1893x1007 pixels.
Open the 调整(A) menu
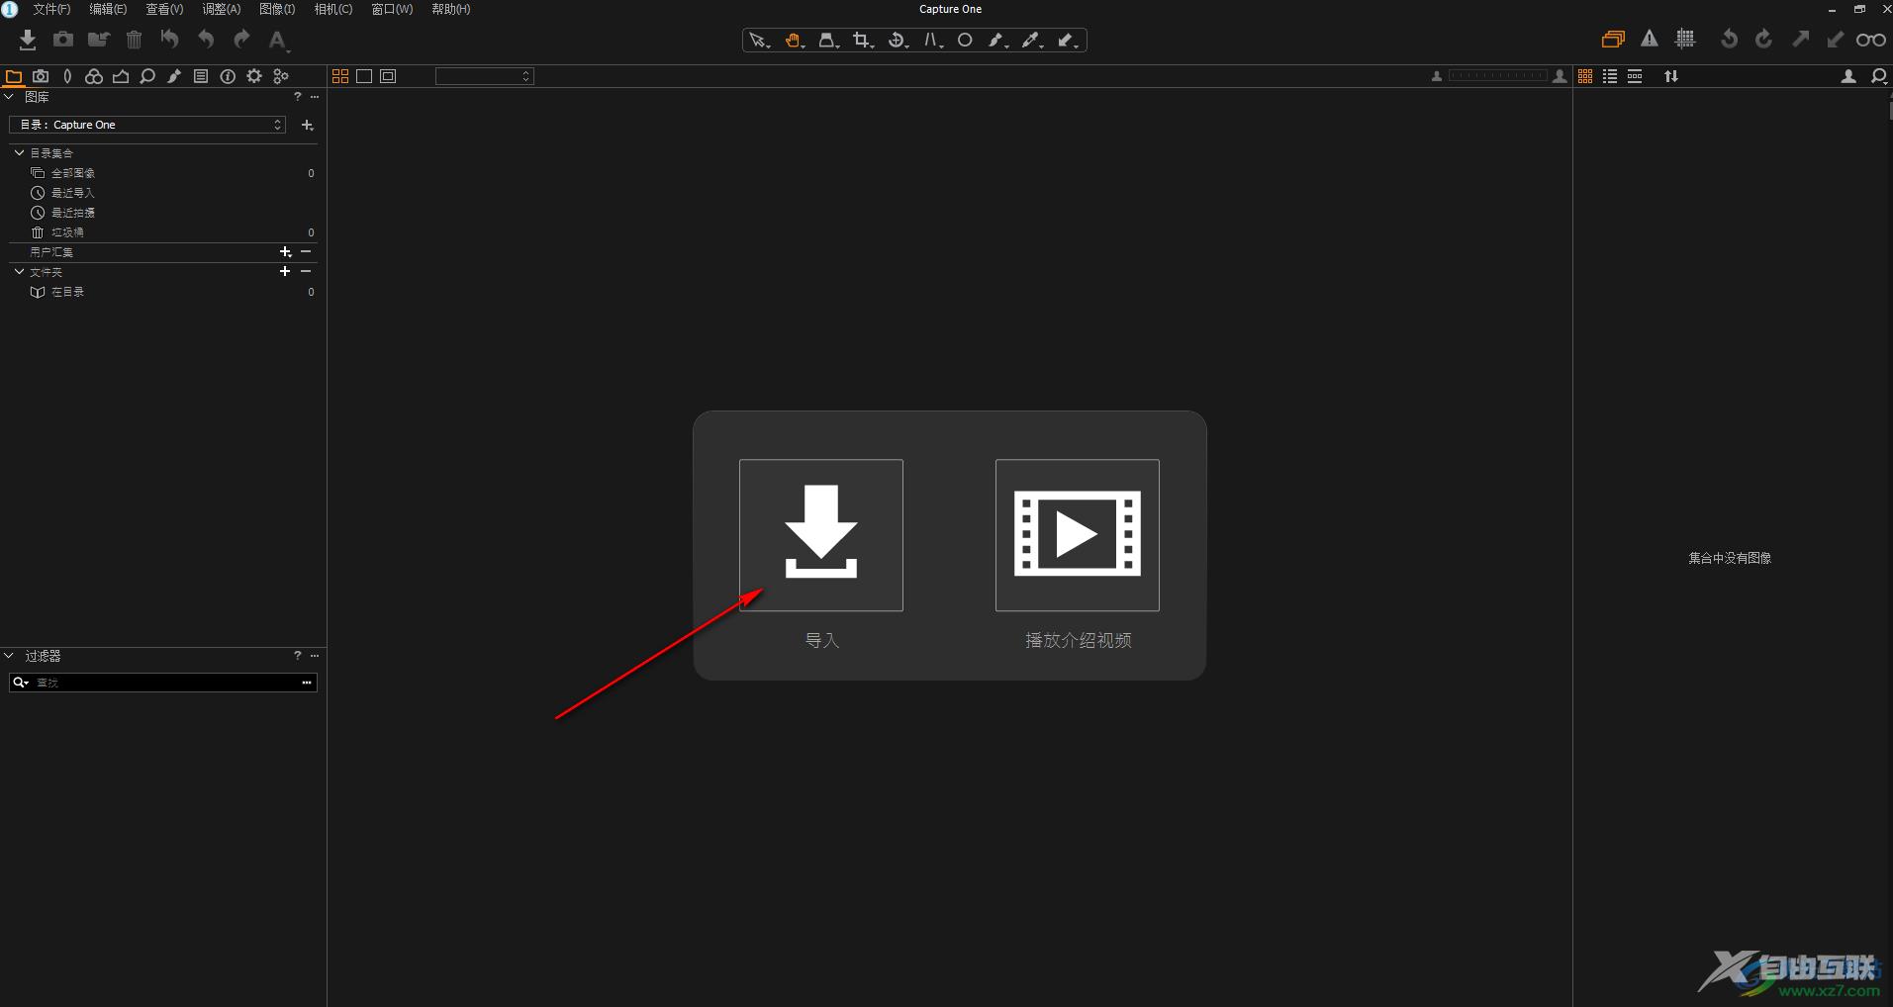point(221,9)
